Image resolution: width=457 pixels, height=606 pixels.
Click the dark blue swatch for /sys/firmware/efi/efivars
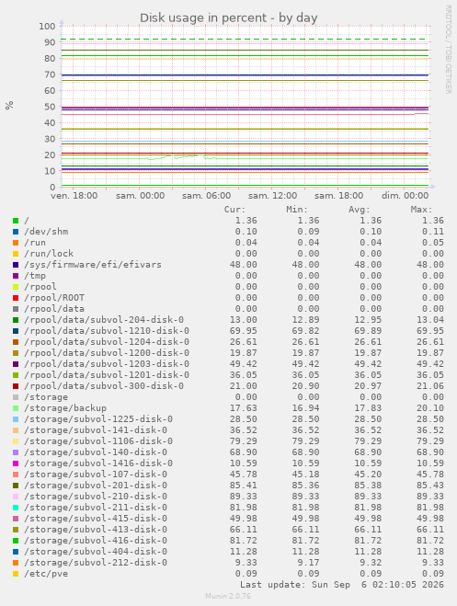click(x=16, y=265)
